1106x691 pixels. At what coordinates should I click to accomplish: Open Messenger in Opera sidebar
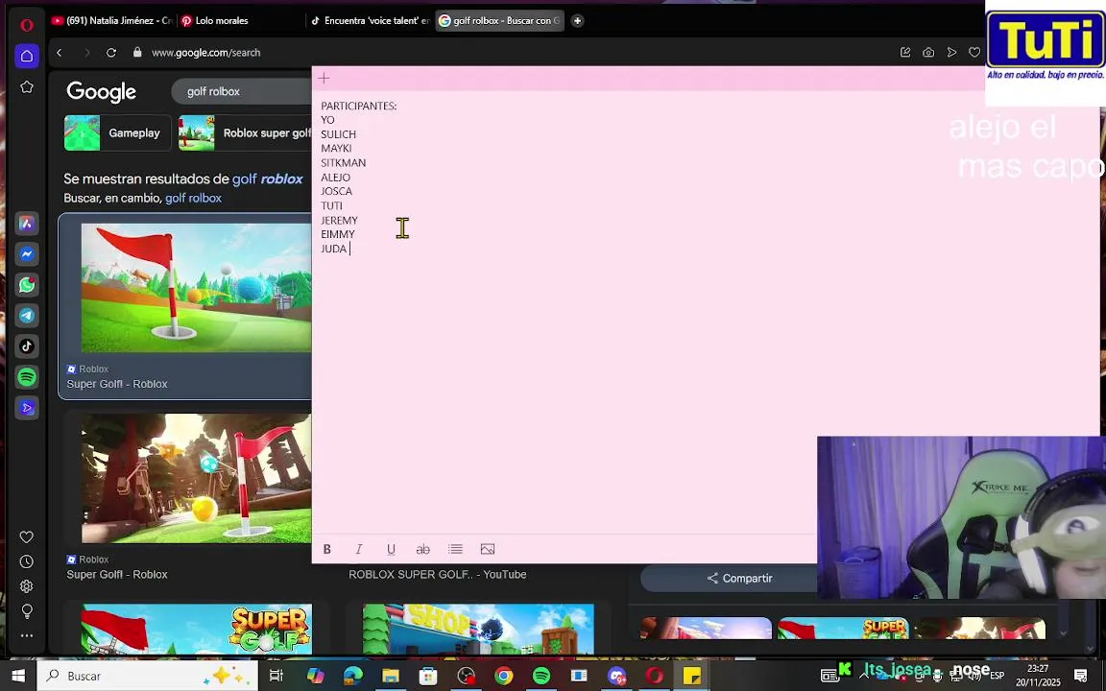pos(27,253)
